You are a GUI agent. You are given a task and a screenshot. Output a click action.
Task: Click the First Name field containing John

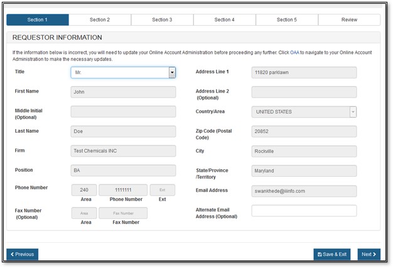click(x=123, y=92)
